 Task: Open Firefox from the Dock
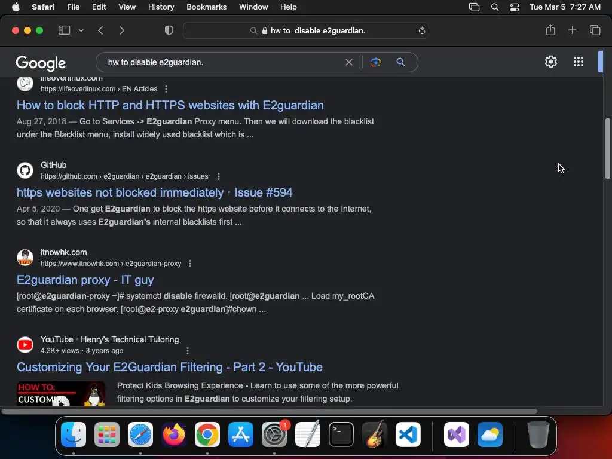[174, 434]
